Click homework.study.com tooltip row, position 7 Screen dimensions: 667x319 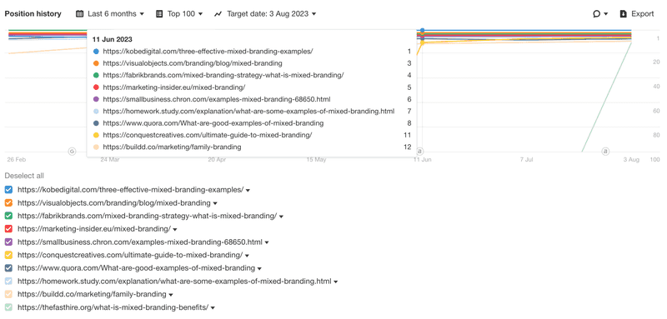252,112
